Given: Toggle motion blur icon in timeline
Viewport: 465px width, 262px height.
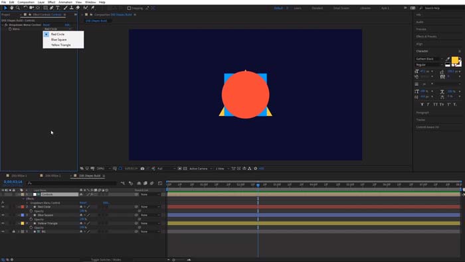Looking at the screenshot, I should tap(152, 183).
